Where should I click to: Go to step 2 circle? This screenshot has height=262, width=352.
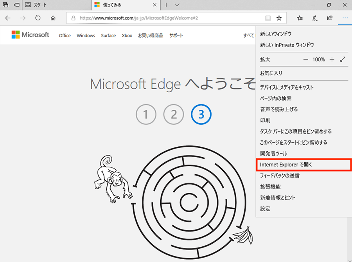click(x=174, y=114)
